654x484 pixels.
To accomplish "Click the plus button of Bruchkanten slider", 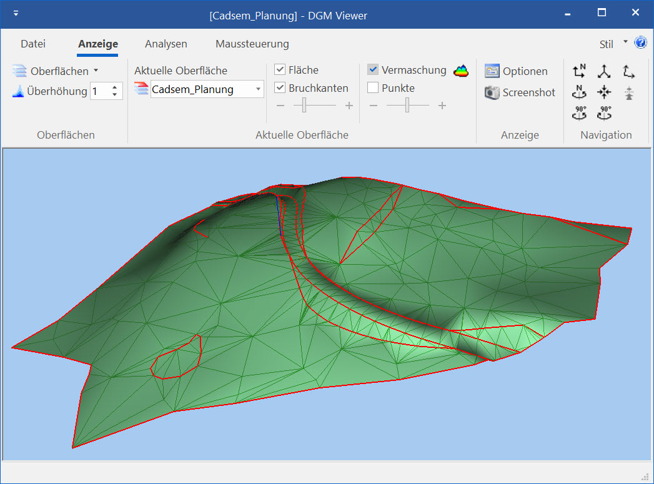I will (x=349, y=106).
